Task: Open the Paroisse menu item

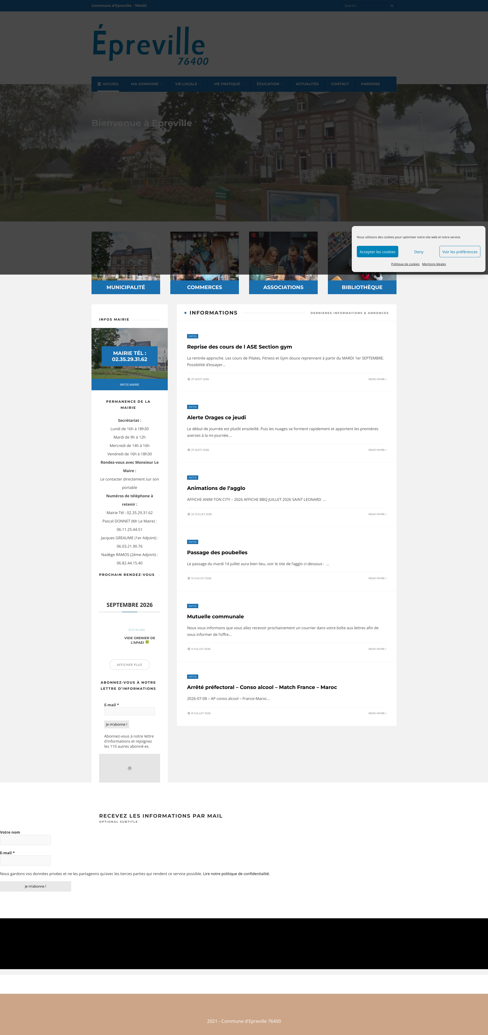Action: point(370,84)
